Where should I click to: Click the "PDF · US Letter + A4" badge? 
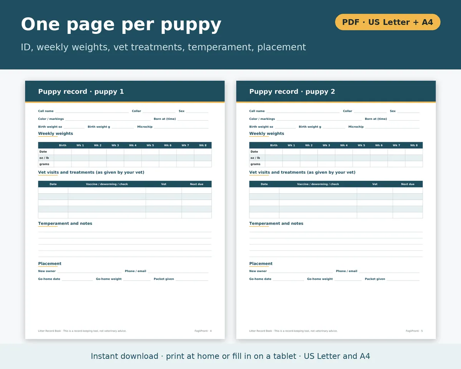[x=388, y=22]
